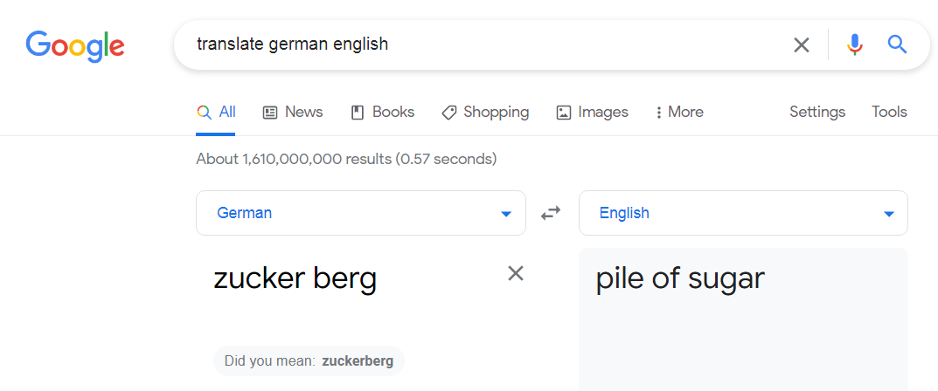This screenshot has height=391, width=938.
Task: Select the All results tab
Action: [216, 113]
